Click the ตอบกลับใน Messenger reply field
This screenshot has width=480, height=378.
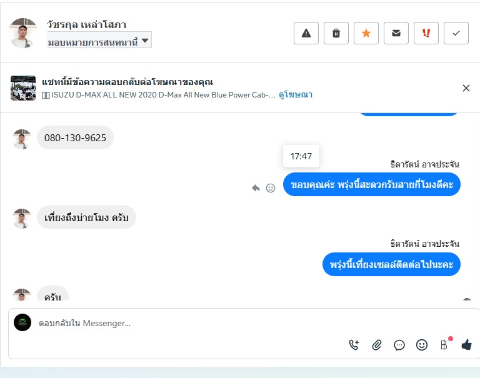pos(187,323)
